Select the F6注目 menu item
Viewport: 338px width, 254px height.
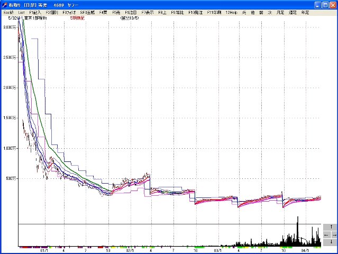click(131, 12)
